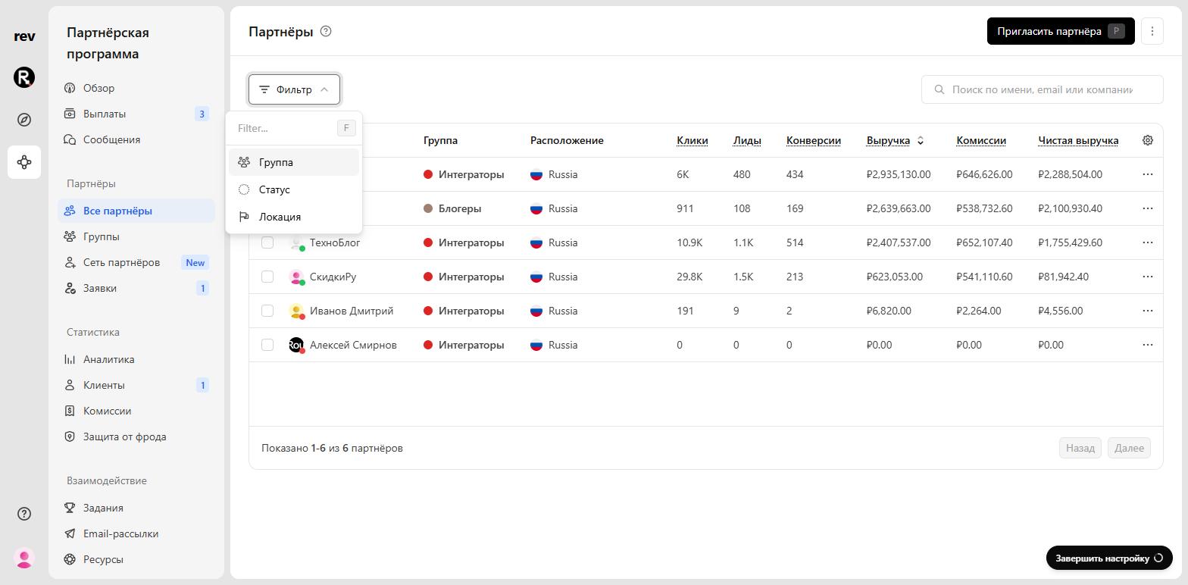Choose Локация in the filter menu
1188x585 pixels.
(x=294, y=217)
